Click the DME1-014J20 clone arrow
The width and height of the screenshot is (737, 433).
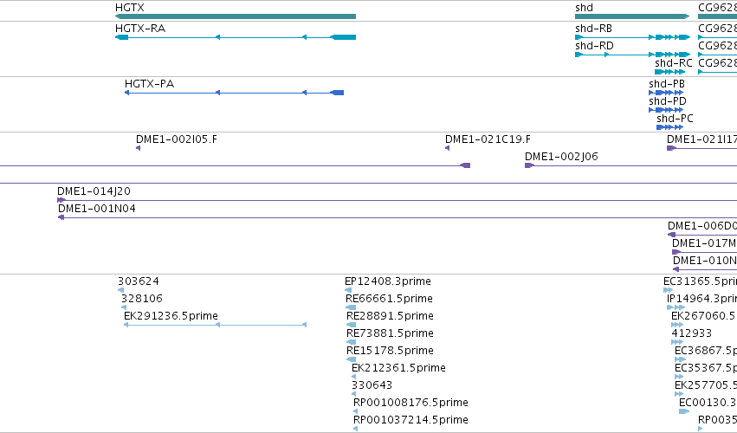61,200
